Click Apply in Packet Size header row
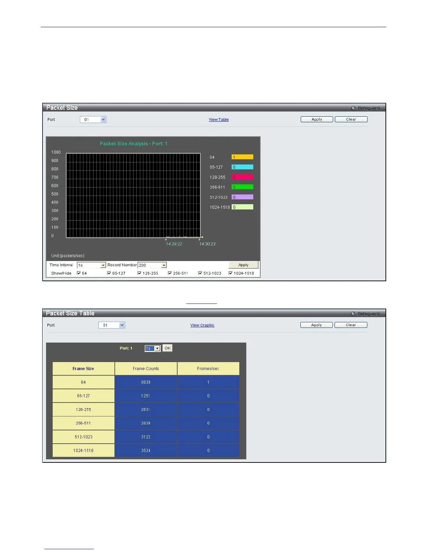 [x=317, y=119]
